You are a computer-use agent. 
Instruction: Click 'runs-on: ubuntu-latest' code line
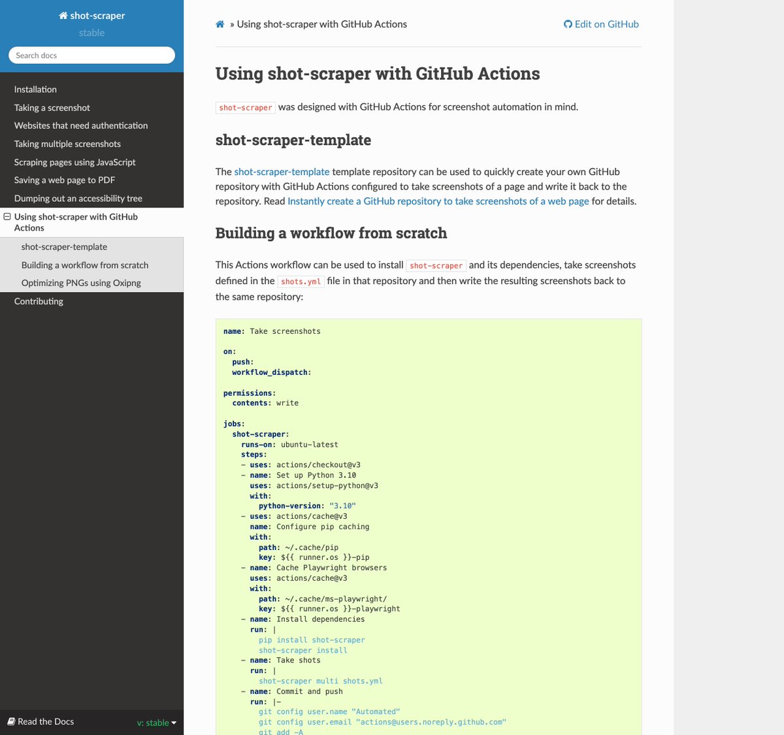click(289, 445)
